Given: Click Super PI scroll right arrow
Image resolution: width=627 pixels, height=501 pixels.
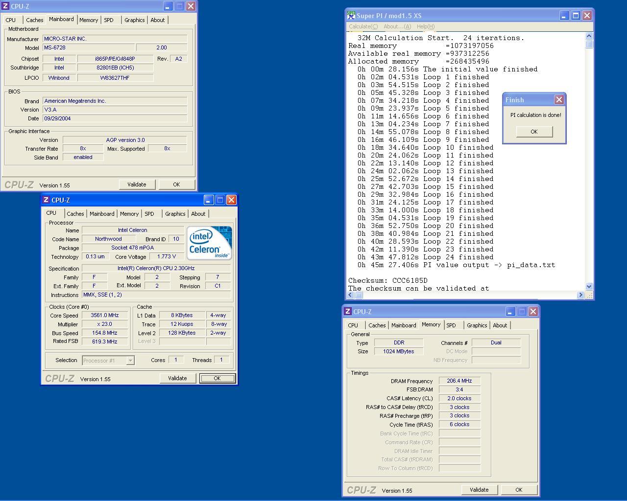Looking at the screenshot, I should click(581, 295).
